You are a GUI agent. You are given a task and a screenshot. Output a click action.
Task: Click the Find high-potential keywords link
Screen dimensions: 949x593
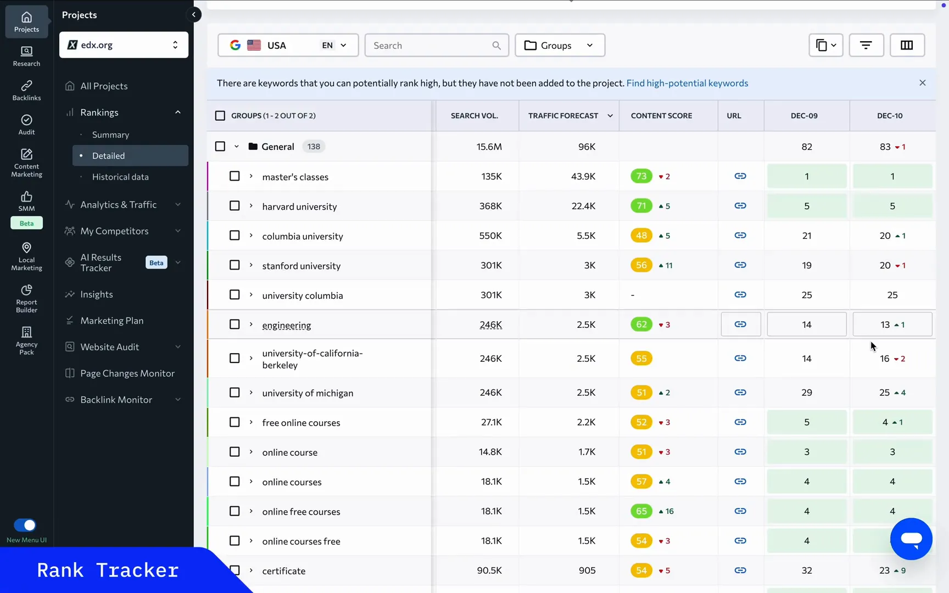click(686, 83)
